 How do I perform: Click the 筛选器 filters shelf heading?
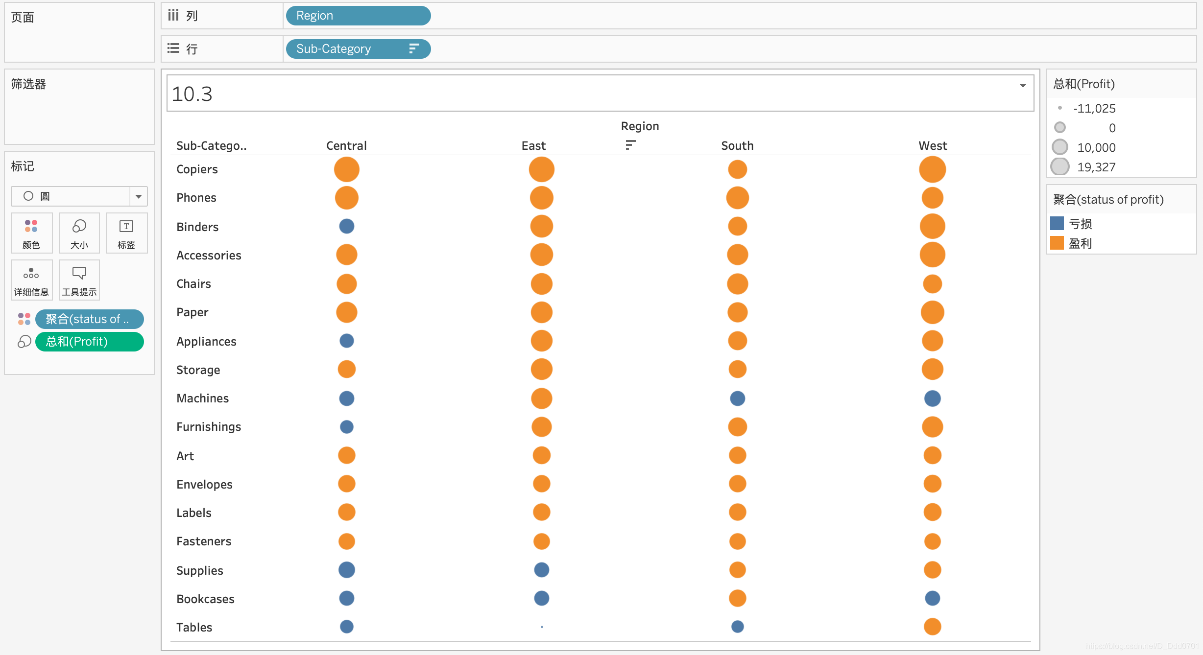click(x=28, y=84)
